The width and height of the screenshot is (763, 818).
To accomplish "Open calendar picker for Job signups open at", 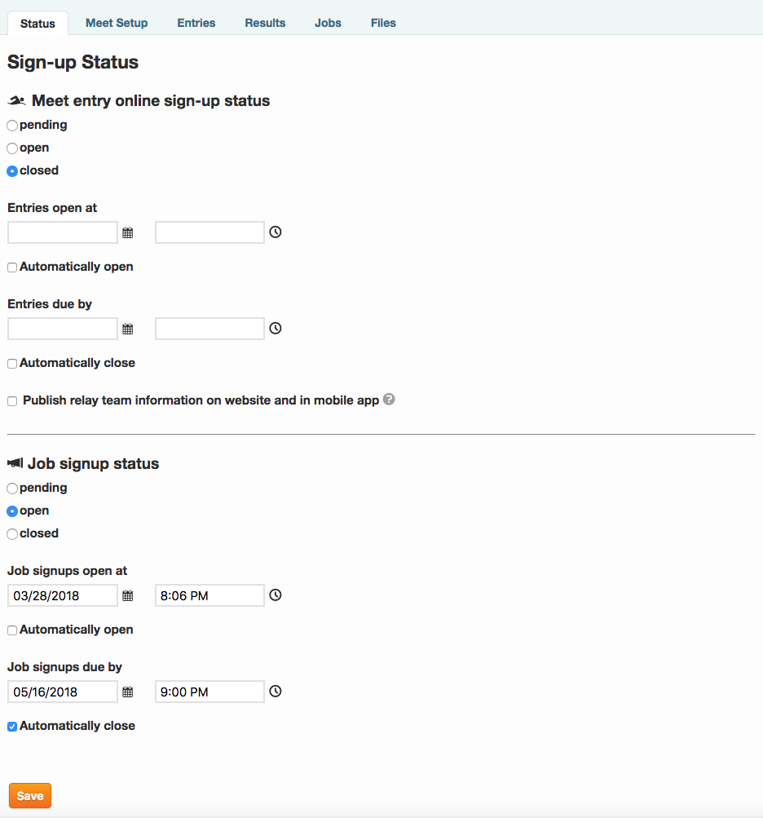I will point(128,596).
